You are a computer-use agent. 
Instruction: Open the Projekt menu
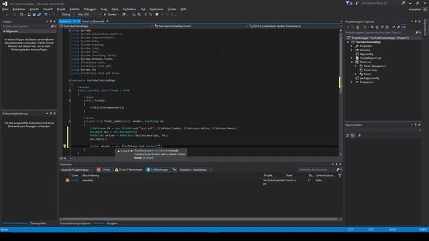61,9
